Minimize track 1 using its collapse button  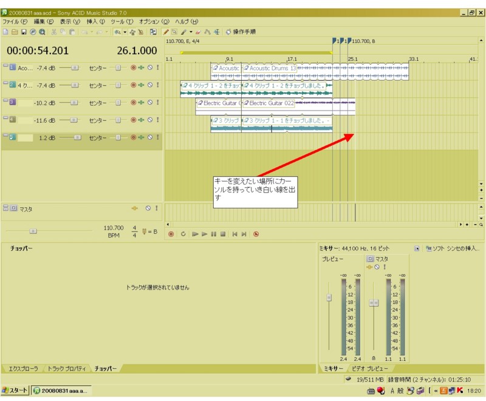click(x=5, y=66)
